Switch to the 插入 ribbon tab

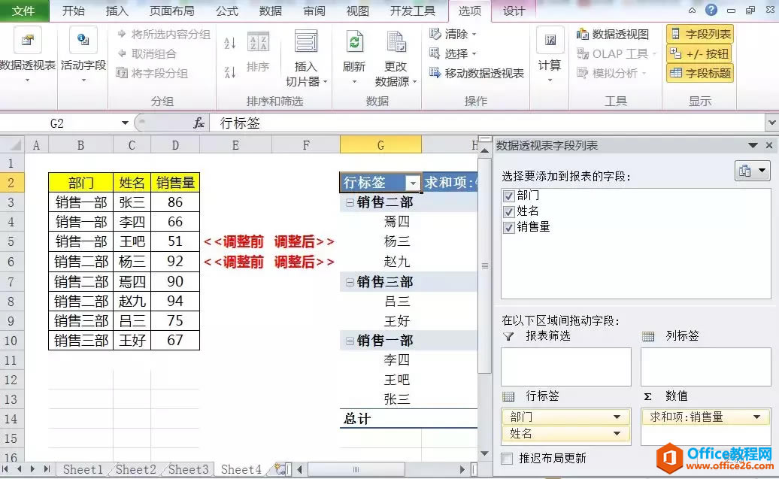click(x=117, y=11)
